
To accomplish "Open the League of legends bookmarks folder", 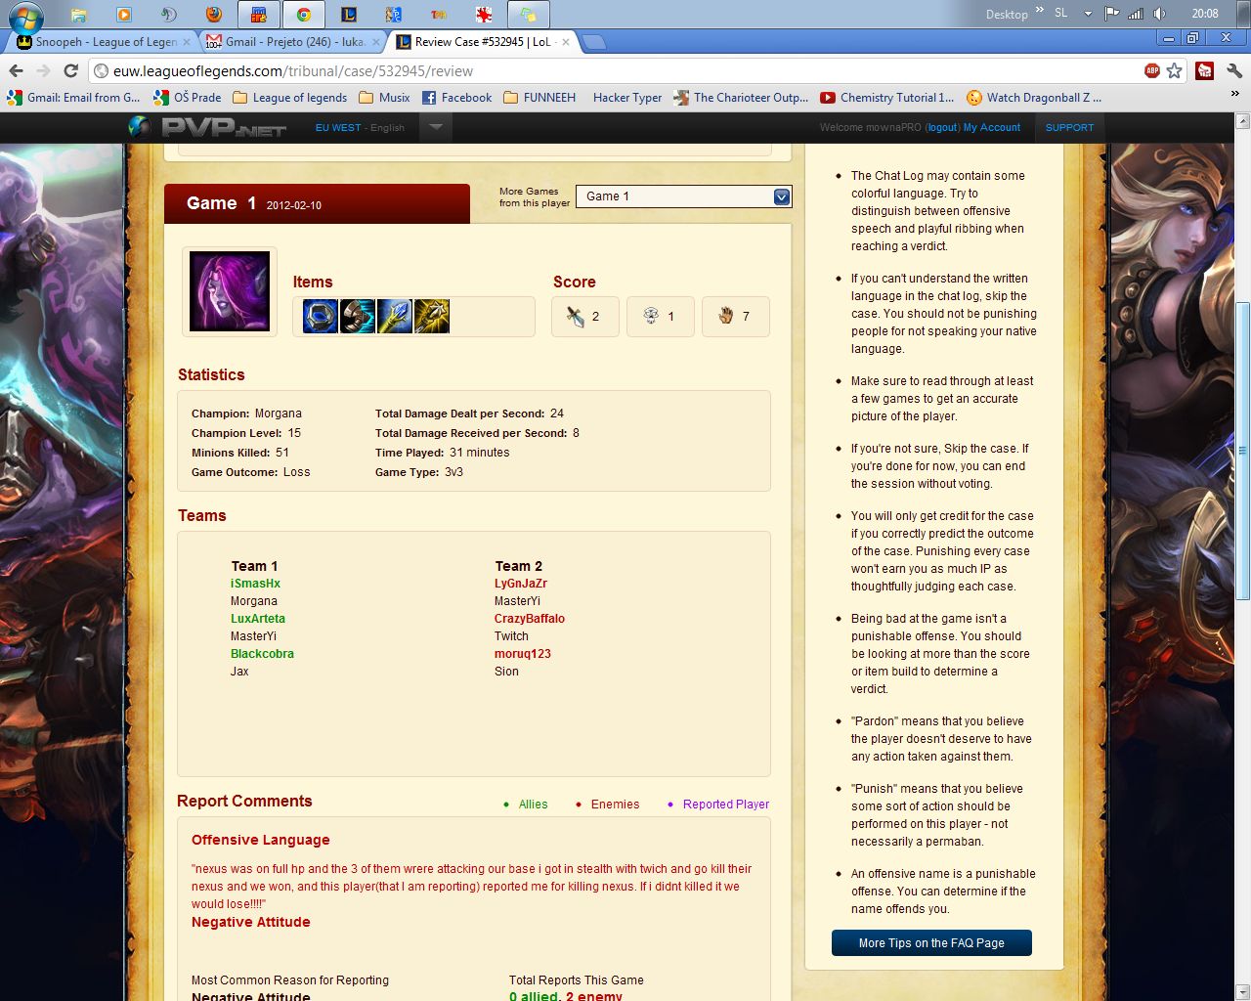I will click(x=289, y=98).
